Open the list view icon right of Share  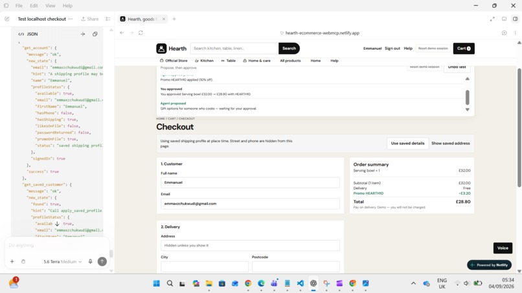(108, 19)
